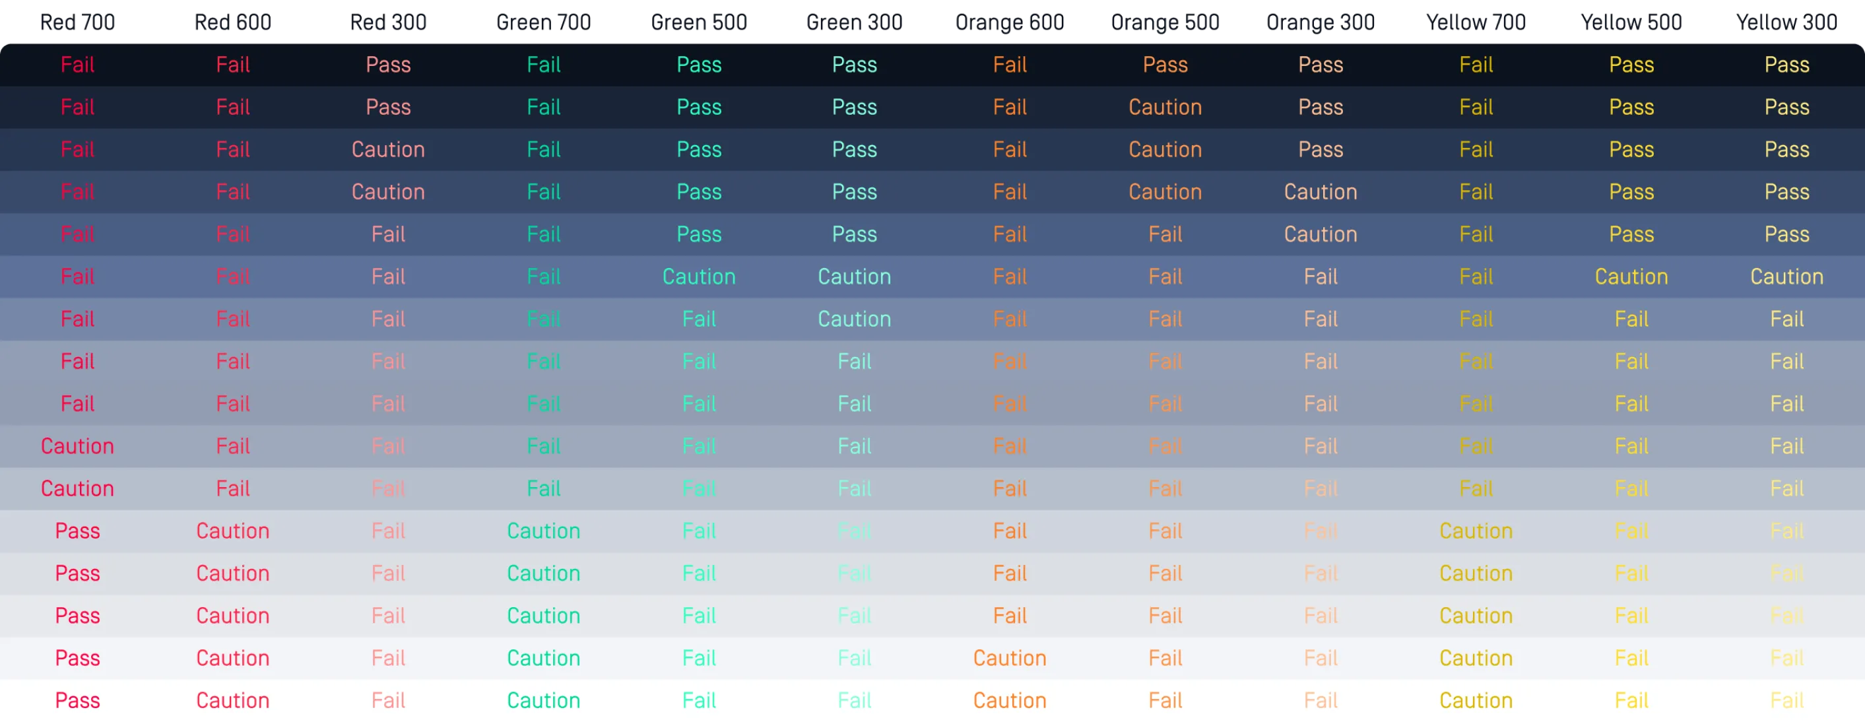This screenshot has width=1865, height=722.
Task: Choose the Green 700 column header
Action: pos(544,22)
